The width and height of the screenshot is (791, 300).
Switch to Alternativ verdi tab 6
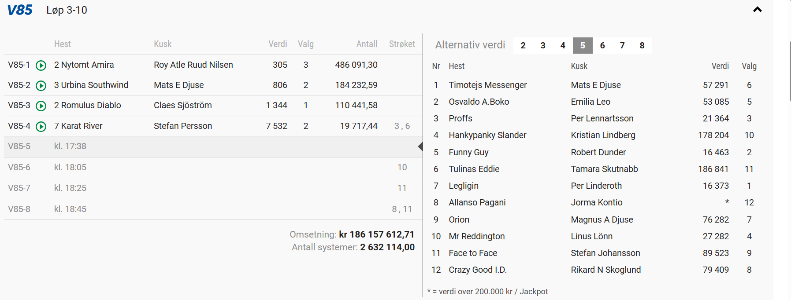click(x=602, y=46)
